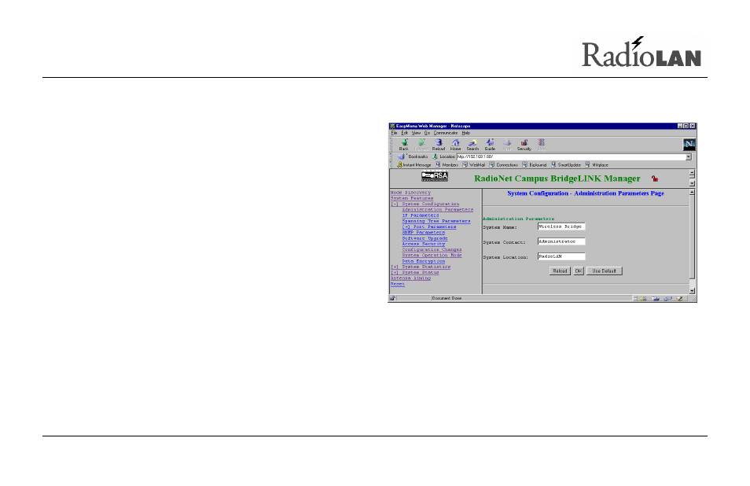
Task: Focus the System Location input field
Action: (561, 256)
